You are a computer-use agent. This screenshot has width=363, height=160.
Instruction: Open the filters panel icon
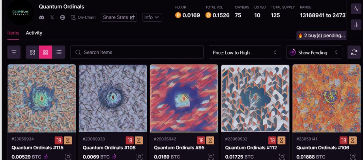coord(14,52)
